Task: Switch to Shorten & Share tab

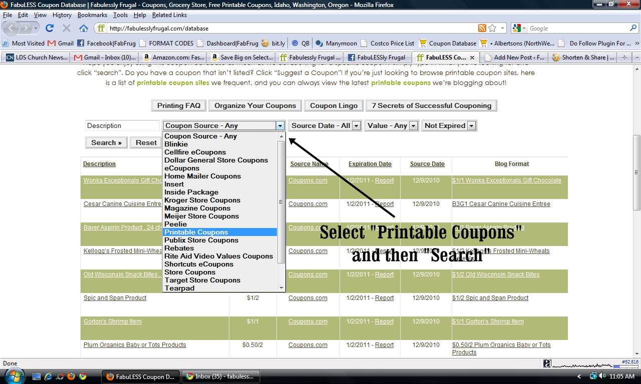Action: pos(583,57)
